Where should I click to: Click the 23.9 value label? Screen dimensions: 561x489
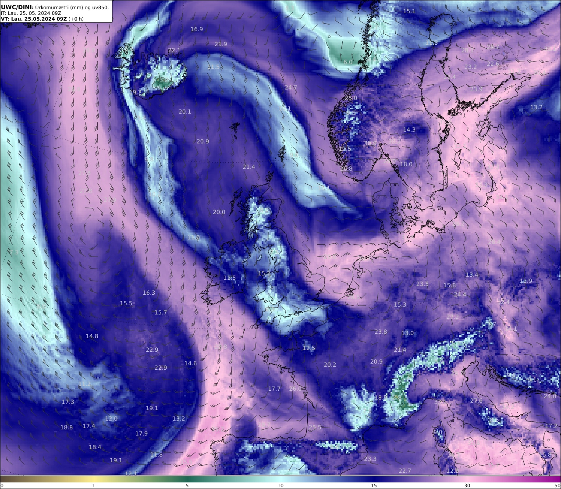coord(476,89)
